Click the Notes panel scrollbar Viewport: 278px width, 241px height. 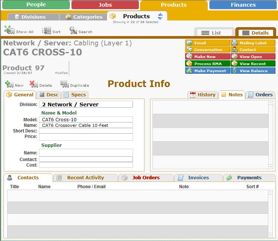(x=271, y=134)
